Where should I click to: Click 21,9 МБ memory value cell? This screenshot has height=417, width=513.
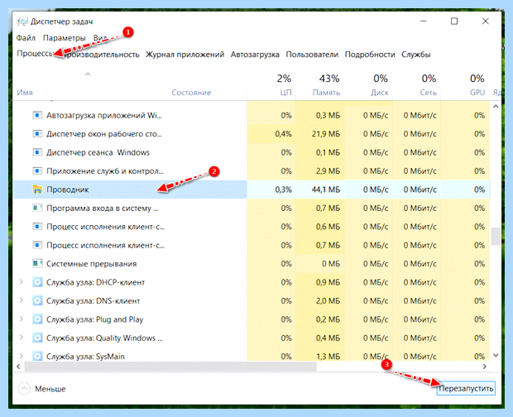[326, 134]
